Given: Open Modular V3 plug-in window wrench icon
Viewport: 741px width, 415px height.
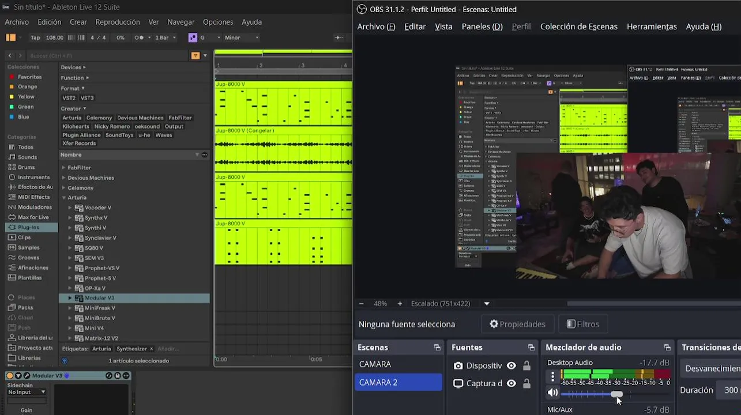Looking at the screenshot, I should 26,375.
